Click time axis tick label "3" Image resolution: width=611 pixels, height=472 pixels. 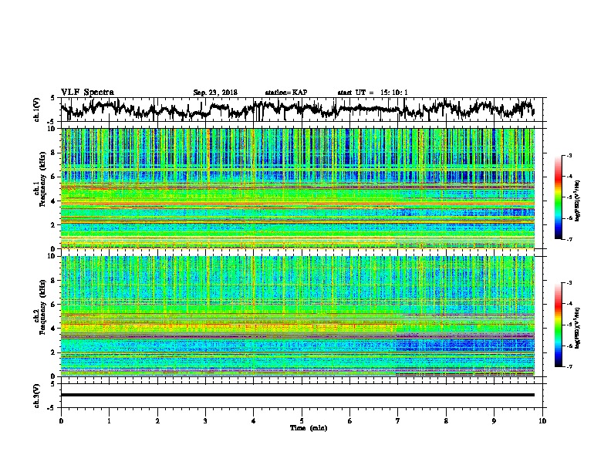[205, 421]
